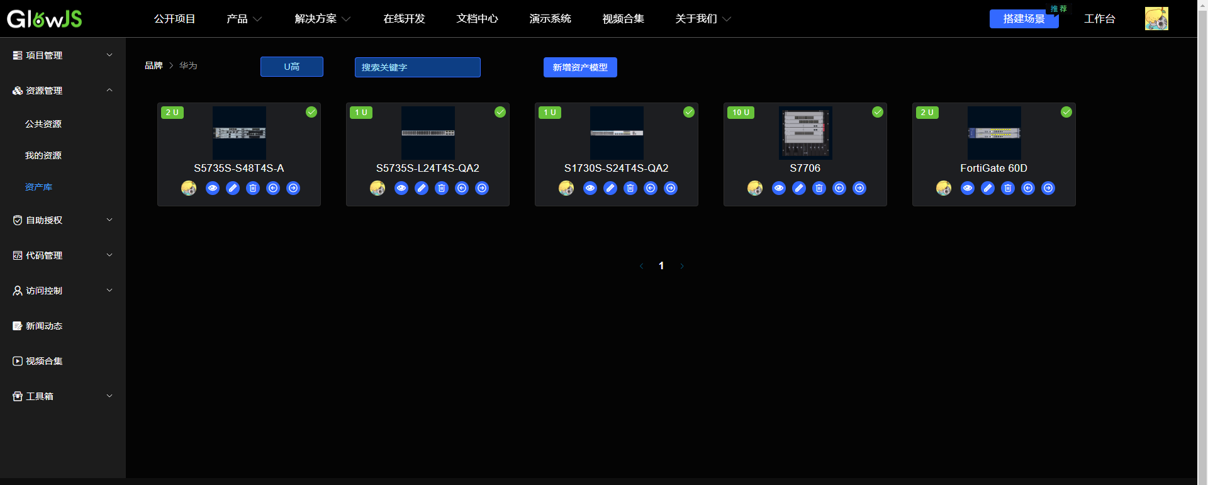Expand 工具箱 sidebar section
Image resolution: width=1208 pixels, height=485 pixels.
[x=63, y=396]
